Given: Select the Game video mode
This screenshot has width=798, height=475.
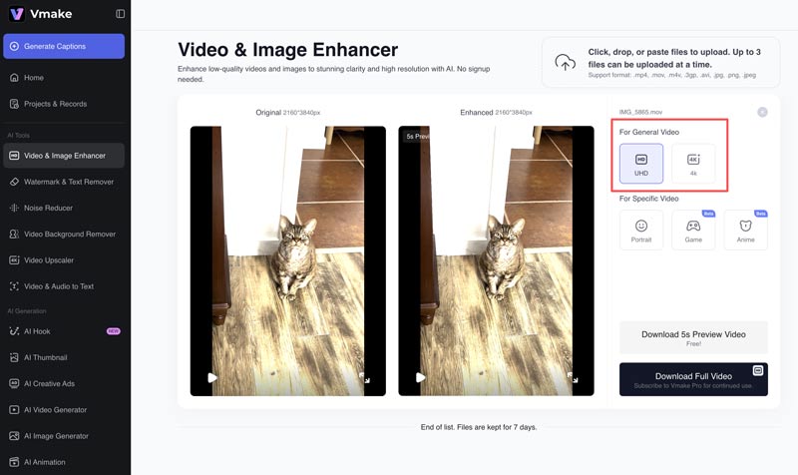Looking at the screenshot, I should [x=693, y=231].
